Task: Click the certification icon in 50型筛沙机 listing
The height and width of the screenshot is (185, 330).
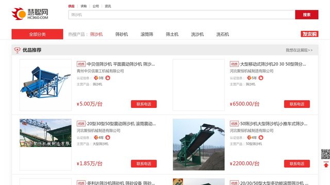Action: [261, 137]
